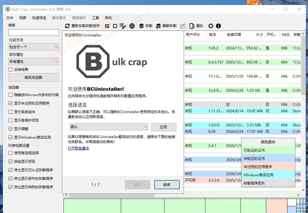308x213 pixels.
Task: Click the 卸载 (uninstall) toolbar icon
Action: 145,26
